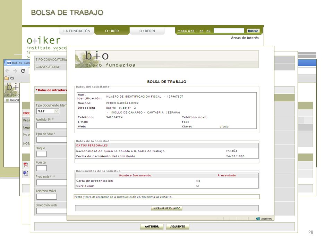Click the nationality value ESPAÑA
333x250 pixels.
(232, 151)
